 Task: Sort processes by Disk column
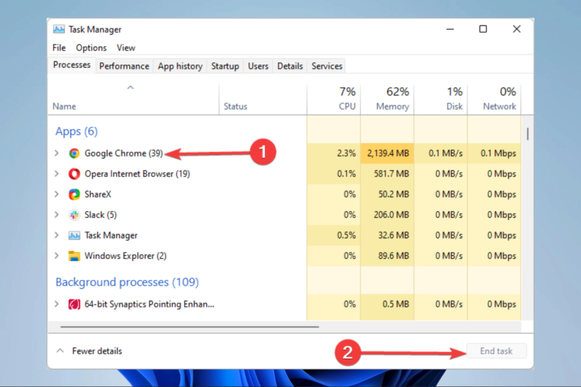441,100
